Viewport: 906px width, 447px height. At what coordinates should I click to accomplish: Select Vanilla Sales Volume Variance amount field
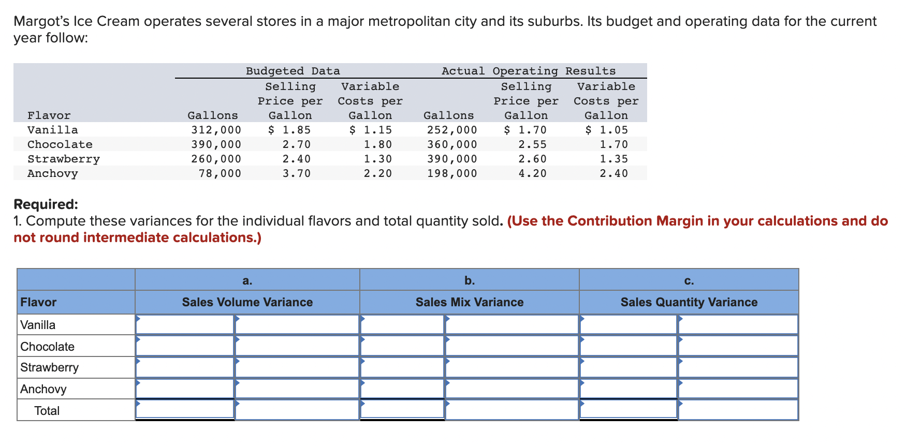(185, 324)
